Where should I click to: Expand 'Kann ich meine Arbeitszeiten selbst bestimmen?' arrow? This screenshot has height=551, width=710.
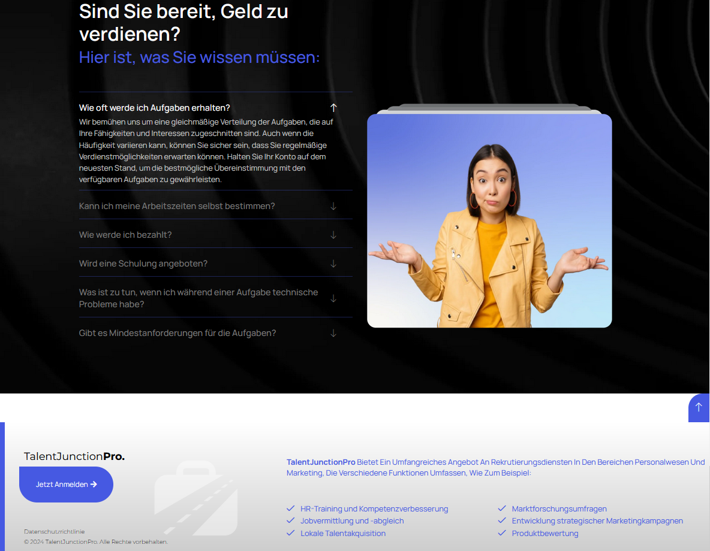coord(333,206)
